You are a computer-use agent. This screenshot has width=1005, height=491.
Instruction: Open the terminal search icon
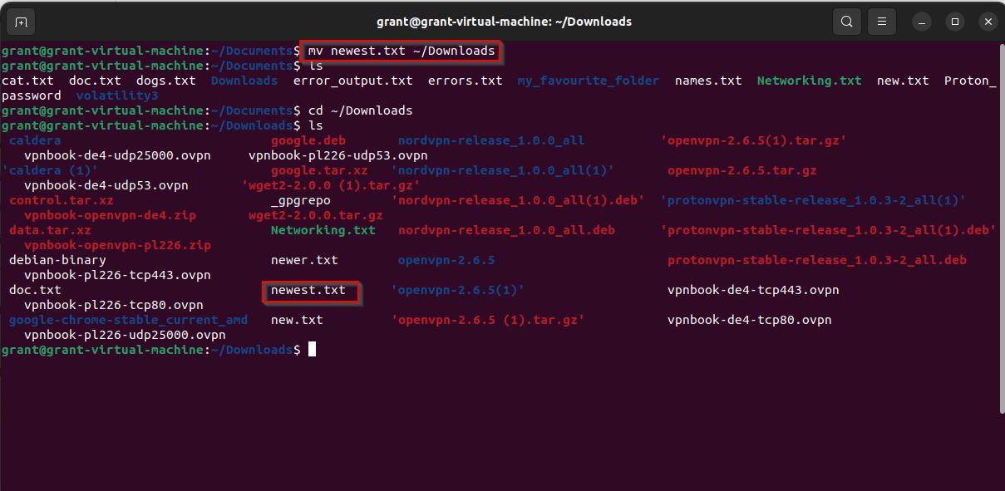(x=846, y=21)
